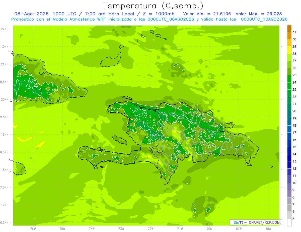Select the valid-until stamp "0000UTC_10AGO2026"
The height and width of the screenshot is (232, 301).
pyautogui.click(x=264, y=19)
